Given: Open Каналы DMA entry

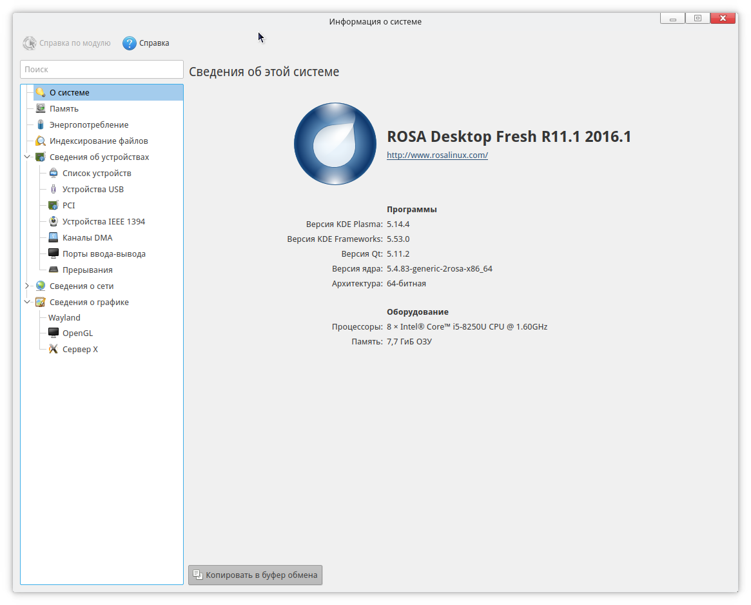Looking at the screenshot, I should click(x=88, y=238).
